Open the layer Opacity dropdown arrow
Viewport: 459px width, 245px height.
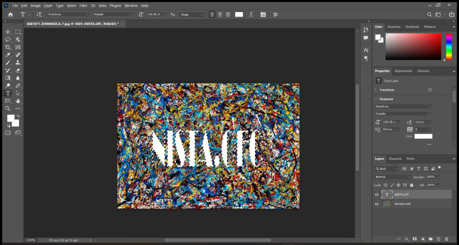[x=438, y=177]
